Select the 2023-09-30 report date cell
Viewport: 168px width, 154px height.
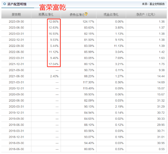click(x=16, y=21)
